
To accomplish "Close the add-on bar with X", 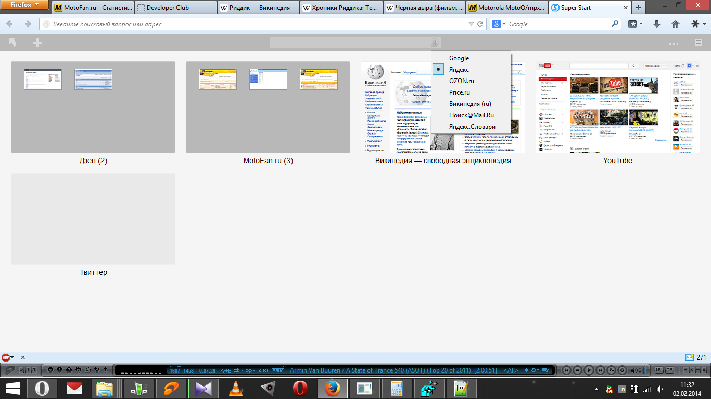I will pyautogui.click(x=22, y=357).
